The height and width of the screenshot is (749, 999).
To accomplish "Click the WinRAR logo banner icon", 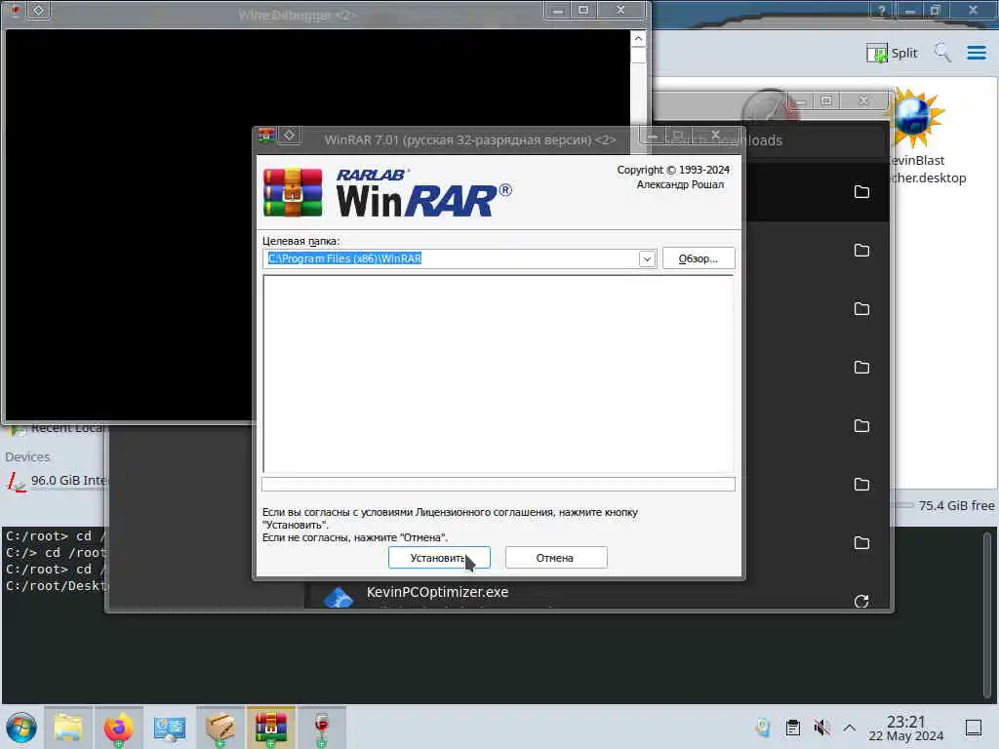I will (293, 193).
